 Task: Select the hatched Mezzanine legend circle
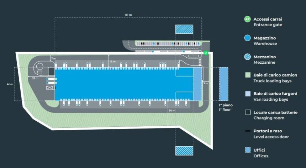[247, 57]
